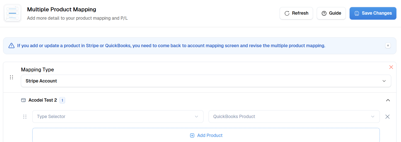Remove the Mapping Type block with red X
401x142 pixels.
(391, 67)
